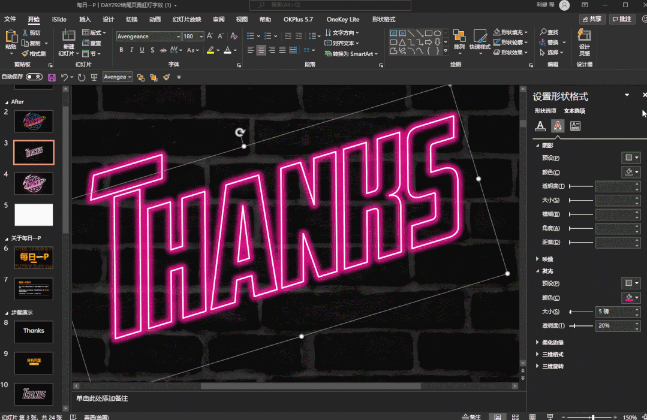Screen dimensions: 647x420
Task: Open the shadow color (颜色) dropdown
Action: [631, 173]
